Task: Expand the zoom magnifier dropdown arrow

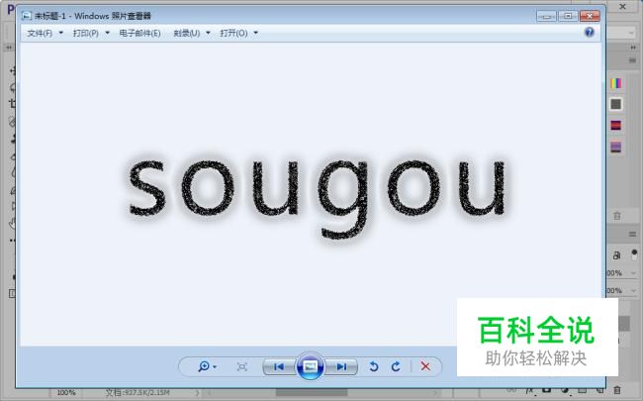Action: click(x=215, y=367)
